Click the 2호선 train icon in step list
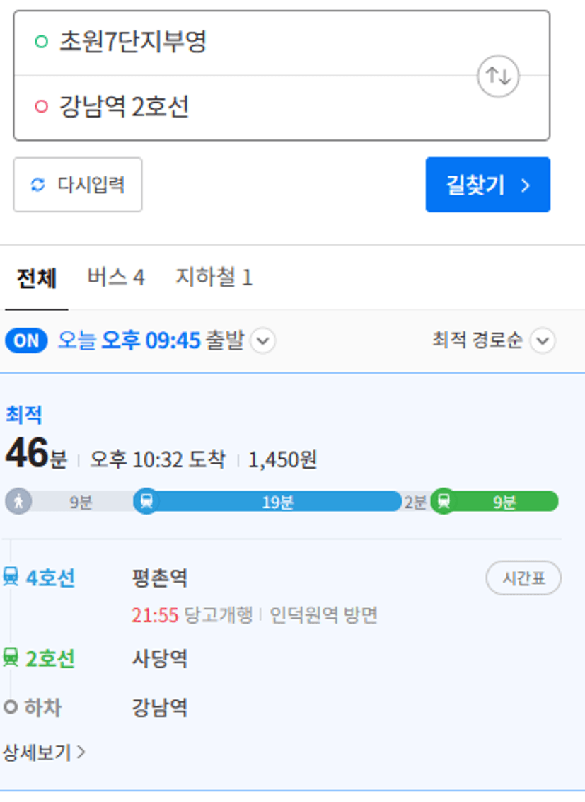 tap(11, 658)
